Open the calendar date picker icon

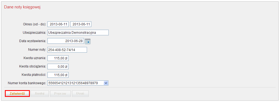(x=88, y=41)
